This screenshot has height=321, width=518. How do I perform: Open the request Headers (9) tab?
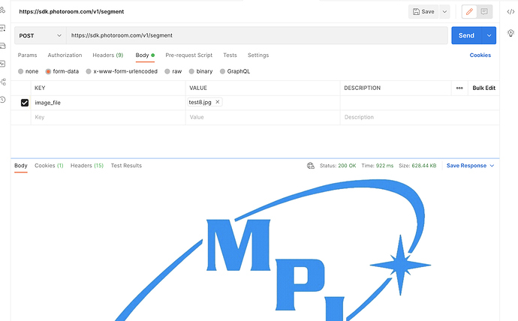click(x=107, y=55)
